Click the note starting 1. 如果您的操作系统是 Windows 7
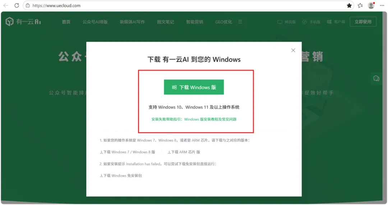The height and width of the screenshot is (205, 388). [x=175, y=140]
